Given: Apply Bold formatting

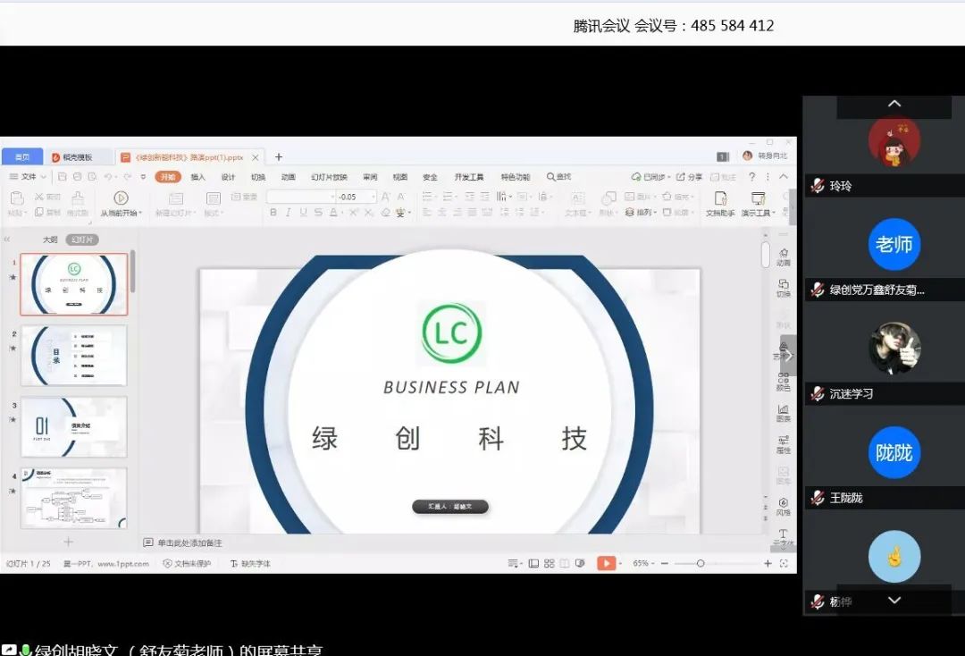Looking at the screenshot, I should click(x=273, y=213).
